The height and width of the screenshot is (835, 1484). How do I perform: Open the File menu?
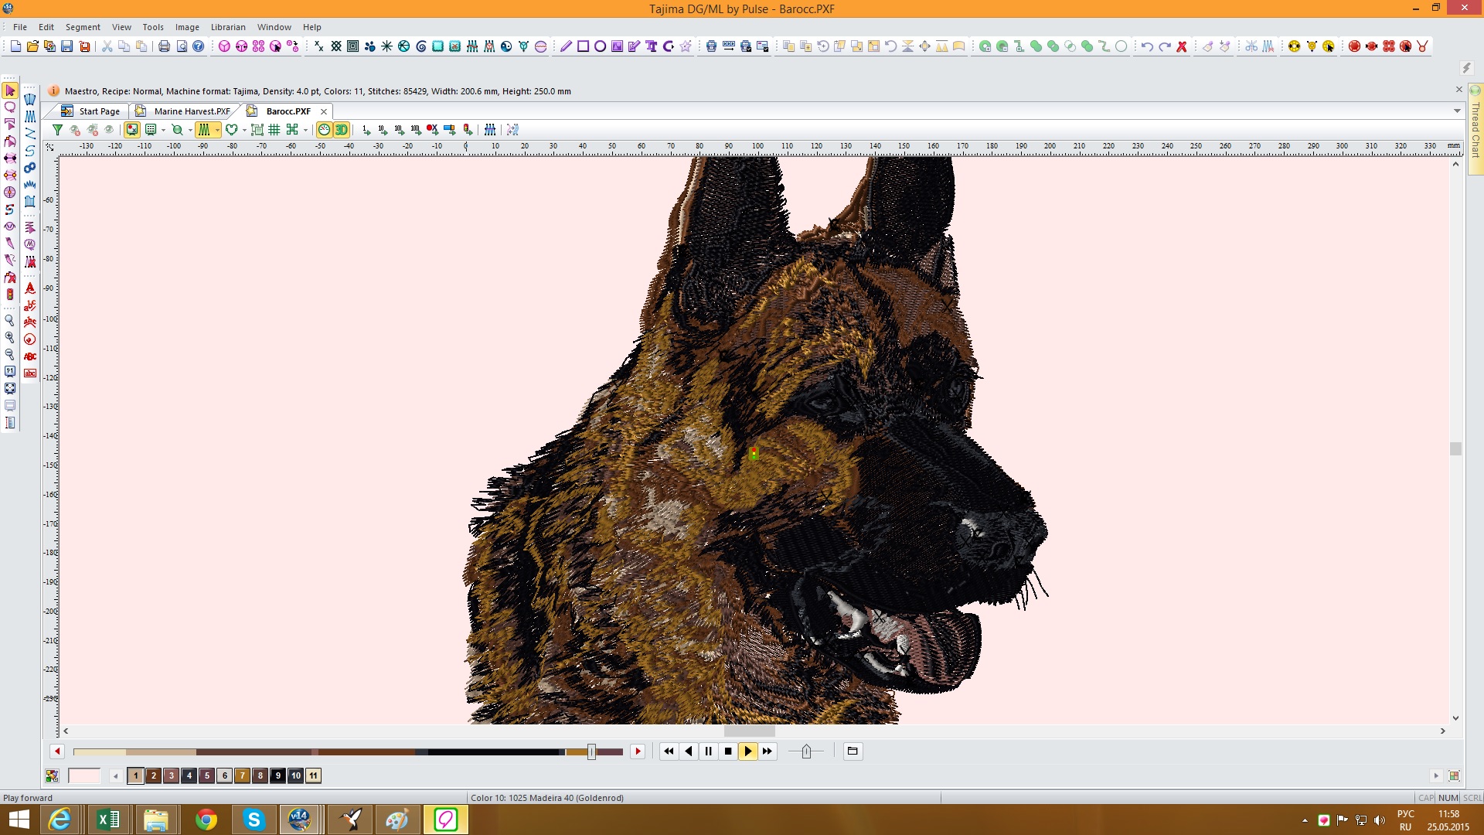[x=20, y=27]
